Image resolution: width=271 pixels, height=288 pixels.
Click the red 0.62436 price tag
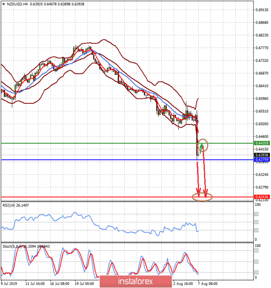point(261,197)
